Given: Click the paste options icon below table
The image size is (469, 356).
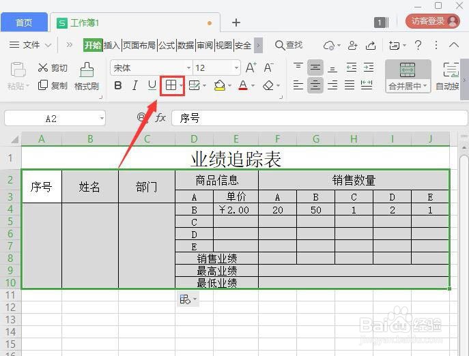Looking at the screenshot, I should (x=185, y=299).
